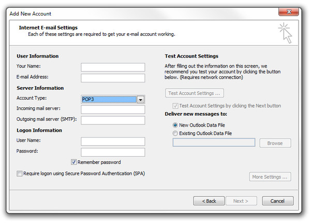
Task: Click the Your Name text field
Action: (x=113, y=67)
